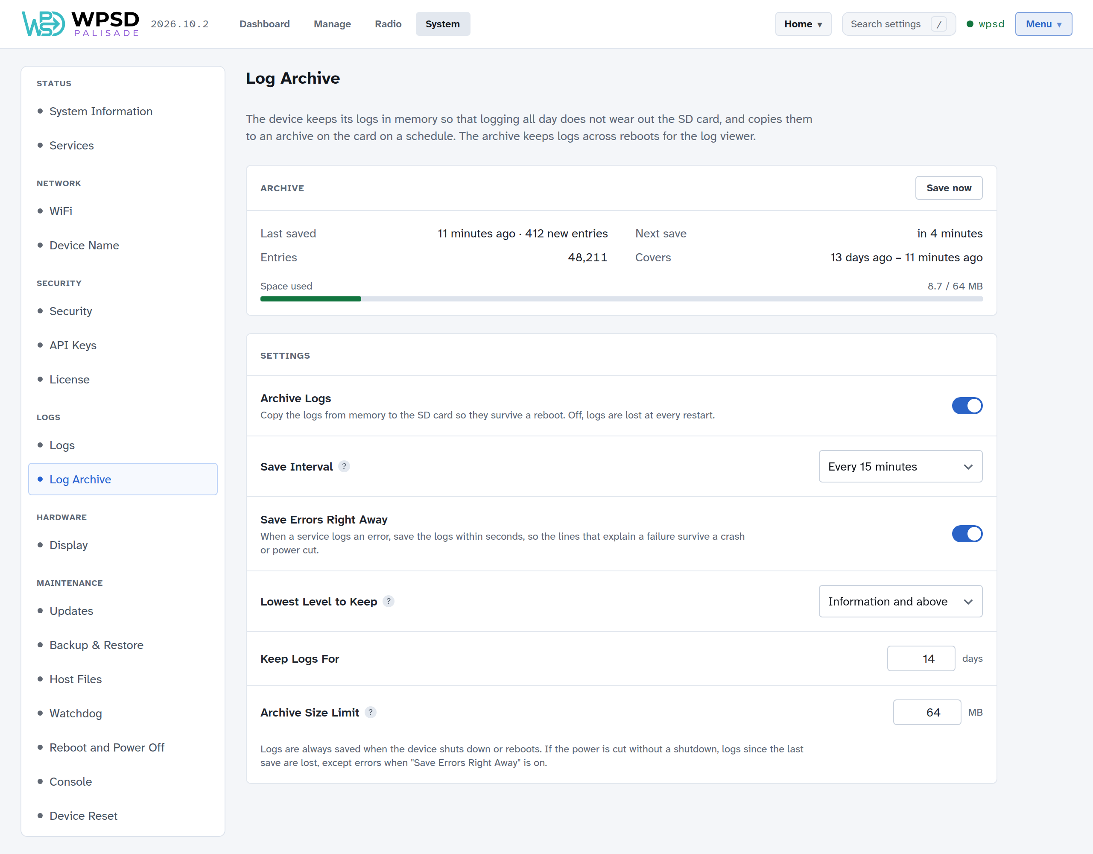Switch to the Dashboard tab
This screenshot has height=854, width=1093.
pyautogui.click(x=264, y=24)
